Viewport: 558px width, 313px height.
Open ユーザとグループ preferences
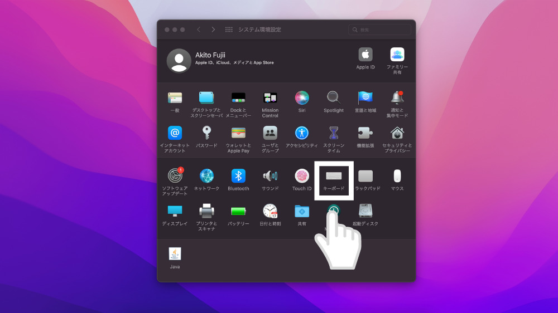pyautogui.click(x=270, y=133)
